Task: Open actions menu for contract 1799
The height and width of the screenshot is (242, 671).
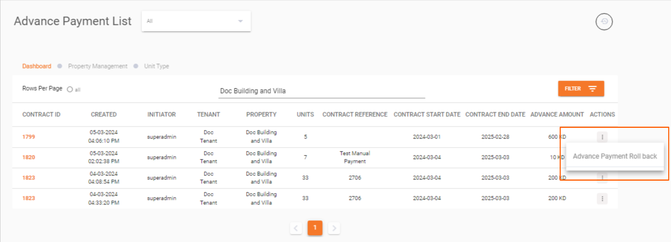Action: [x=602, y=137]
